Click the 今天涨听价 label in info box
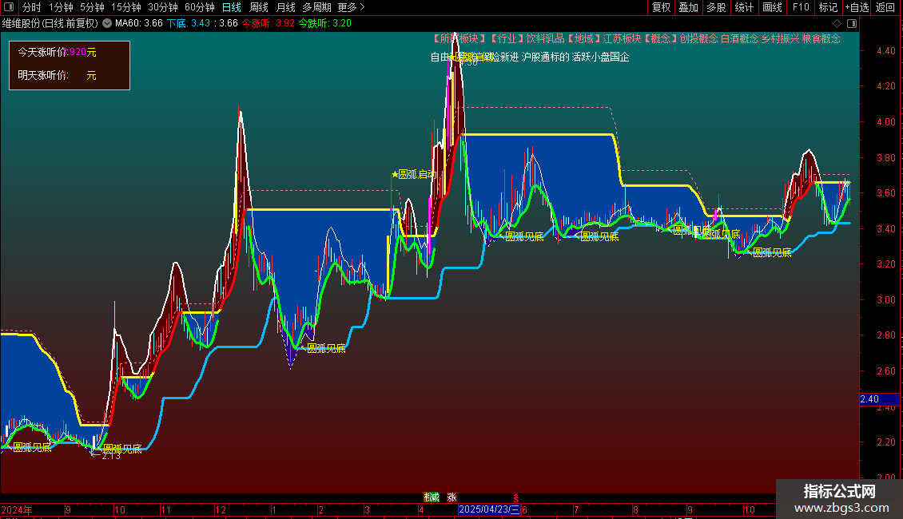903x519 pixels. click(42, 53)
